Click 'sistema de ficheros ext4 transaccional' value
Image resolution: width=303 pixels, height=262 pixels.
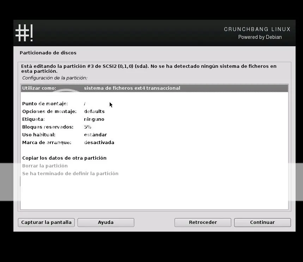[132, 88]
